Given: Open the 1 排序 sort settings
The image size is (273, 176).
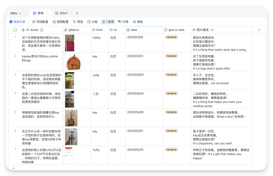Looking at the screenshot, I should (108, 22).
